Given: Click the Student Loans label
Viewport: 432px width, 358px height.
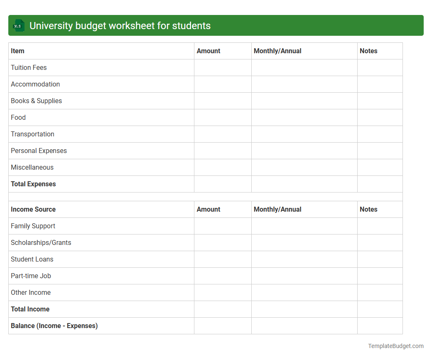Looking at the screenshot, I should point(32,259).
